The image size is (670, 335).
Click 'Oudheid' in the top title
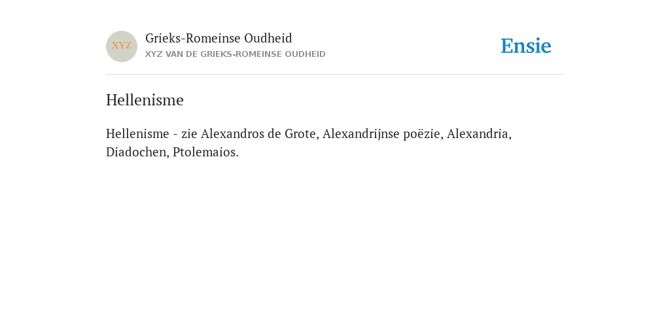pos(268,39)
